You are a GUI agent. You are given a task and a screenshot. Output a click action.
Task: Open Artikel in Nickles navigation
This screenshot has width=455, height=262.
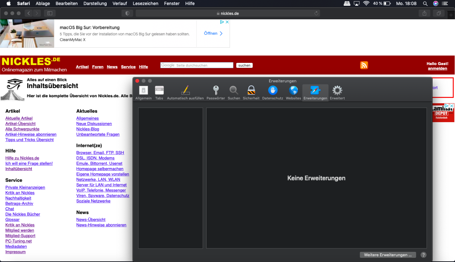tap(82, 67)
